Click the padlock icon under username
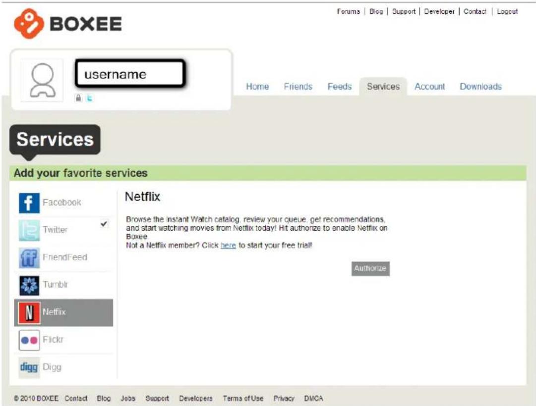536x406 pixels. pos(78,98)
